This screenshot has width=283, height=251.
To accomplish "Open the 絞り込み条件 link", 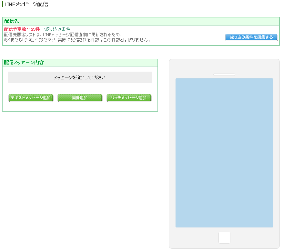I will coord(56,29).
